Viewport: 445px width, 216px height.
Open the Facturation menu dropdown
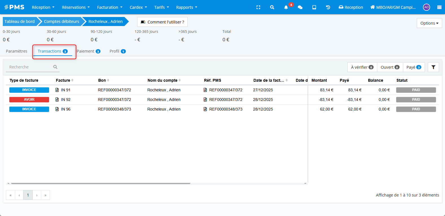[109, 7]
